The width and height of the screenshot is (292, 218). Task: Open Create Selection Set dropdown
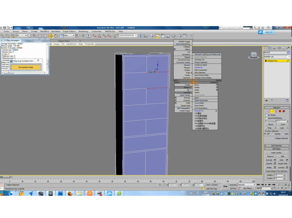pyautogui.click(x=128, y=35)
